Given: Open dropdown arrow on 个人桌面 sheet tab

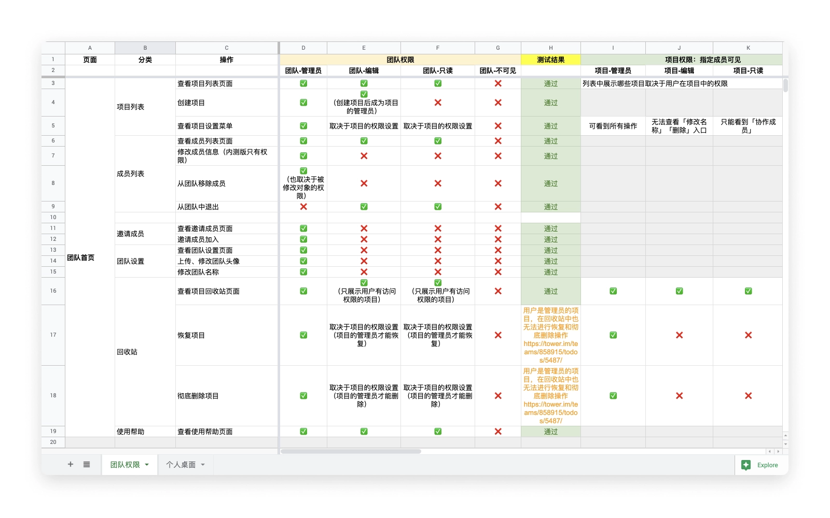Looking at the screenshot, I should [203, 465].
